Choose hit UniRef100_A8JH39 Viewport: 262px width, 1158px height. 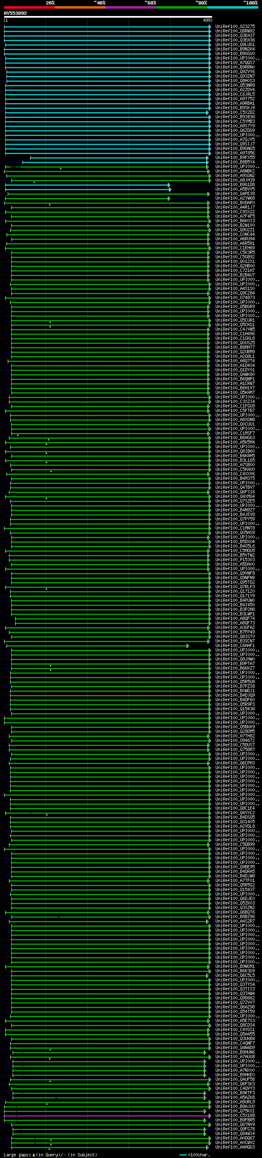point(235,180)
